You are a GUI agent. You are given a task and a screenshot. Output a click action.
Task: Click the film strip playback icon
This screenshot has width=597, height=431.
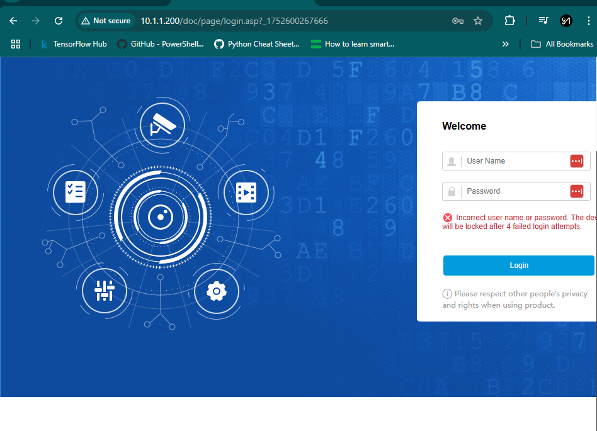tap(246, 192)
